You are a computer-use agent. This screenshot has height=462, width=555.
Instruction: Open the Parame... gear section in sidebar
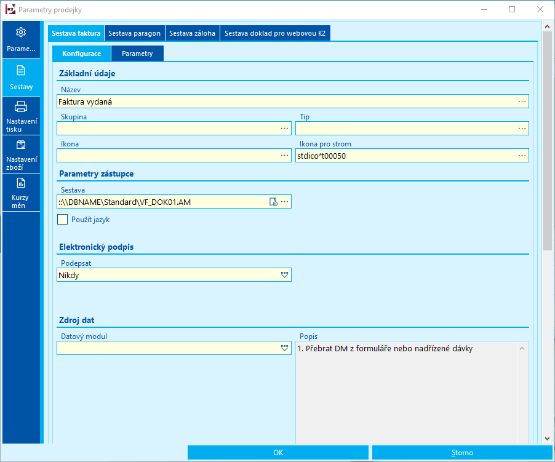point(21,39)
